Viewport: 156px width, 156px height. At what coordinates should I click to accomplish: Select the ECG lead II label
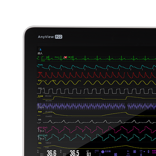(38, 57)
